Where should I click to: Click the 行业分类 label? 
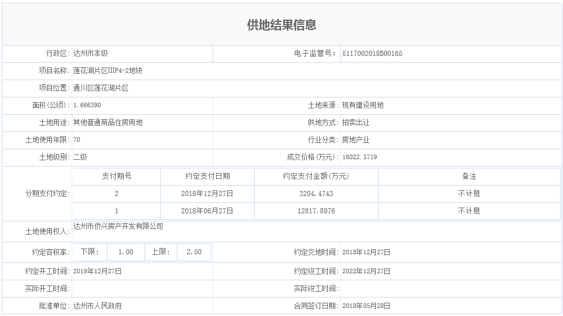pos(323,140)
